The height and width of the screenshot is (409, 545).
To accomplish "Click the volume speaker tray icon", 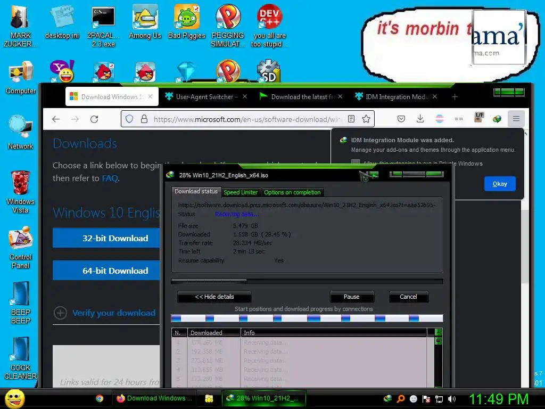I will point(451,399).
